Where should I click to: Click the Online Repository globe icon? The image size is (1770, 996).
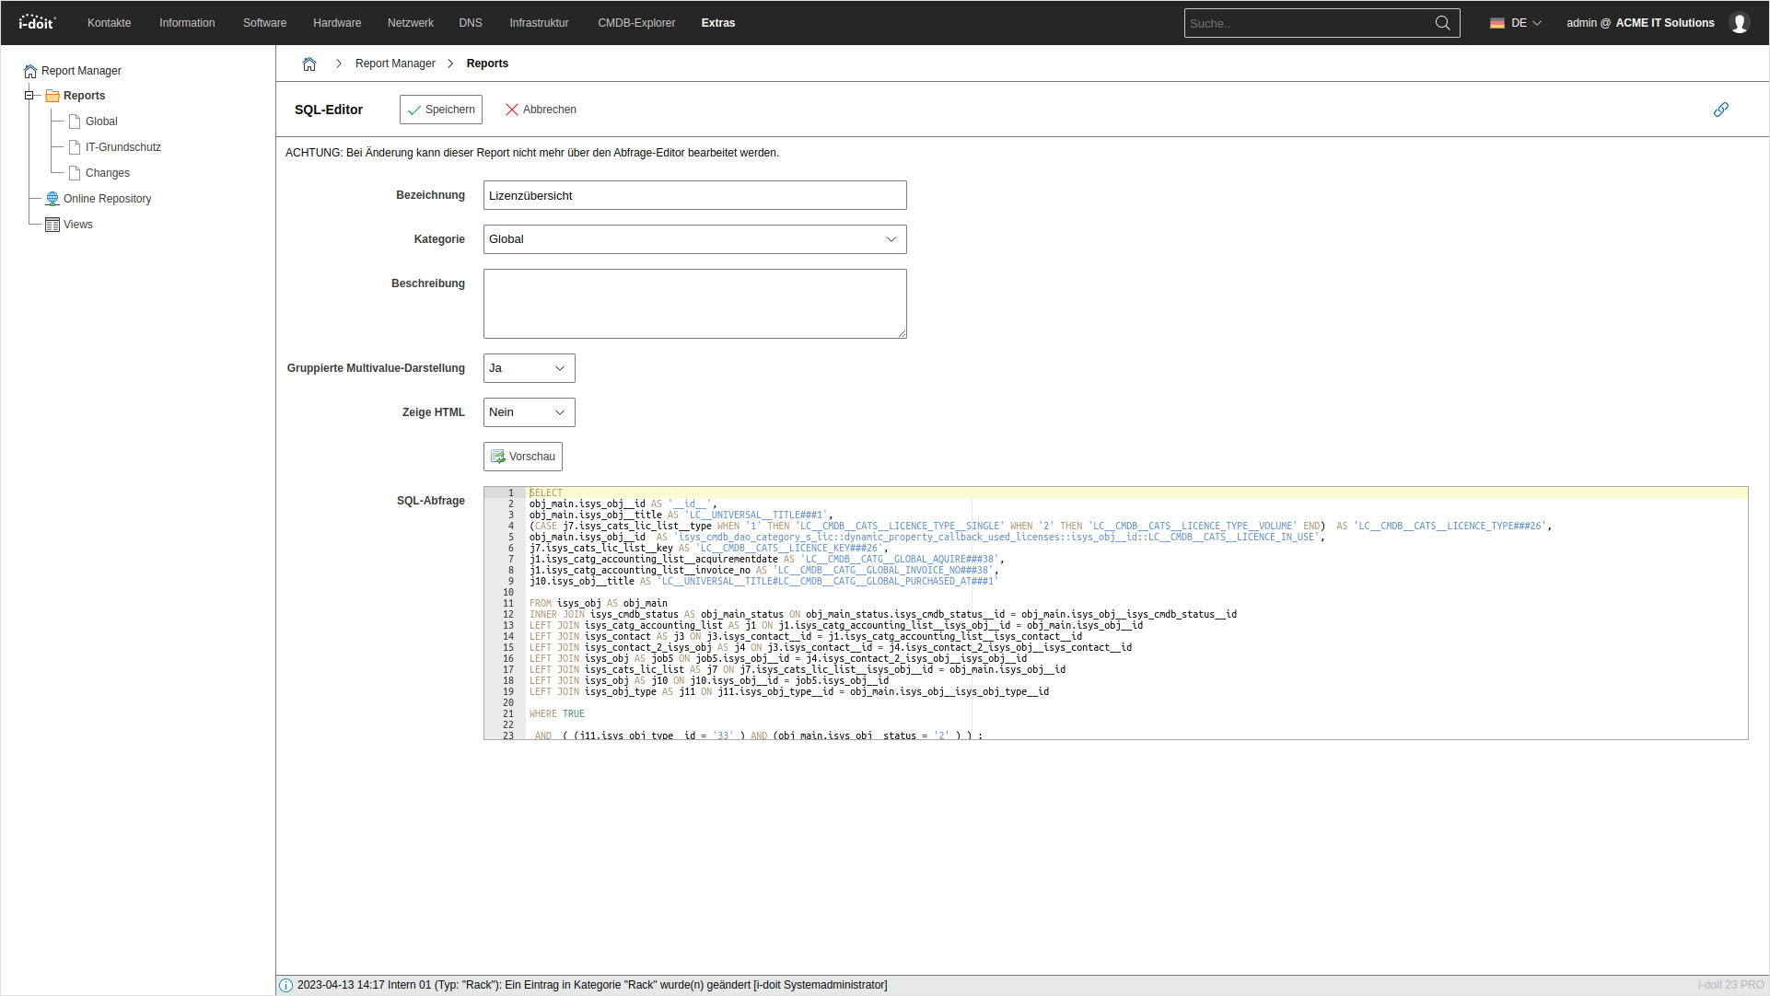[52, 199]
